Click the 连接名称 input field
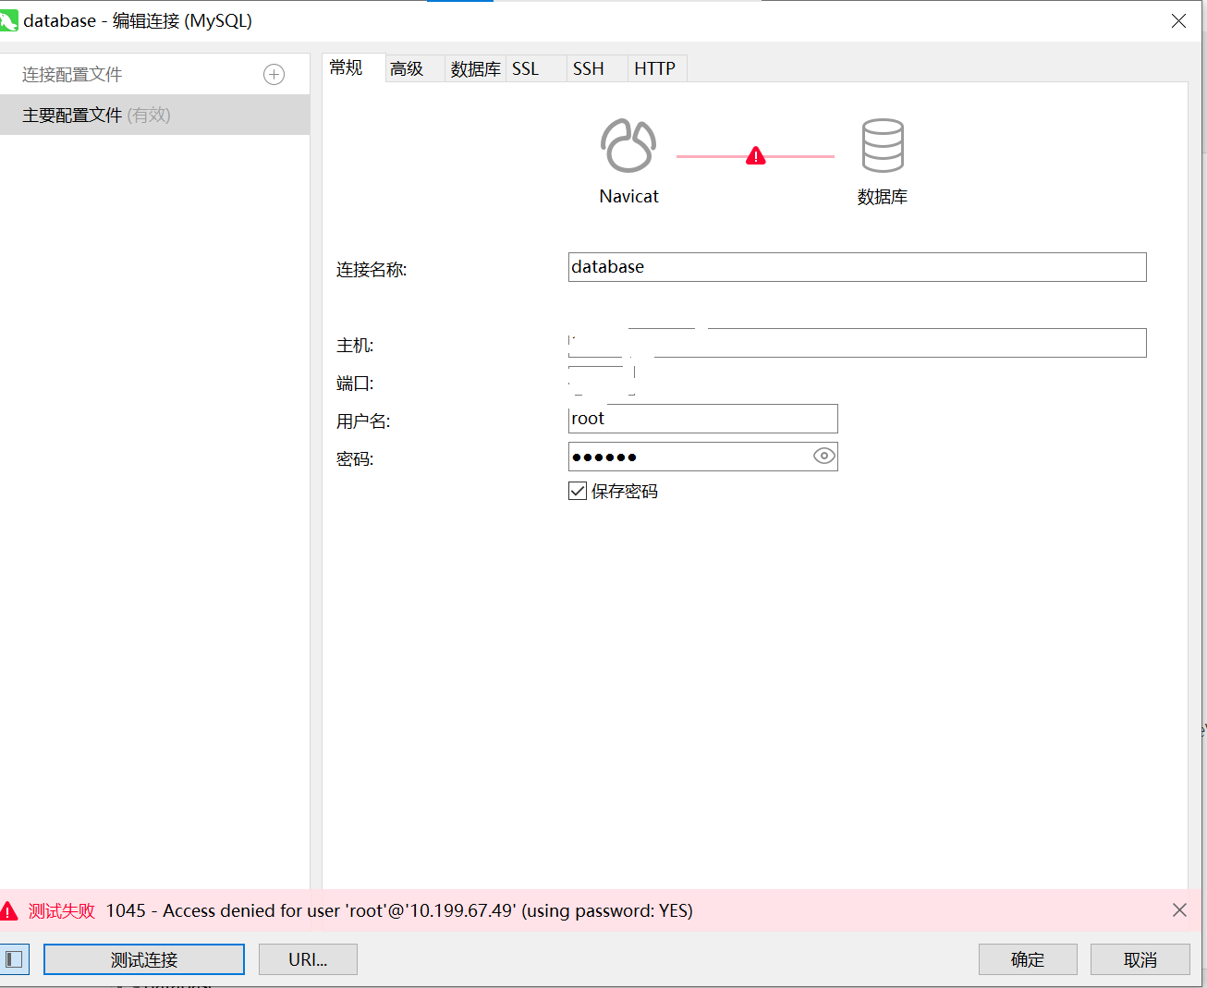 (857, 267)
